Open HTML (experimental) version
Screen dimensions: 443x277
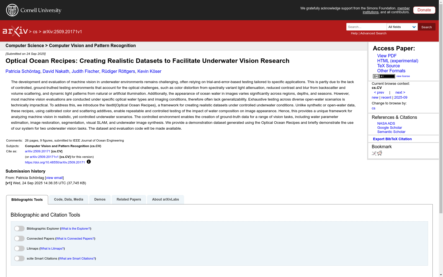[x=398, y=61]
